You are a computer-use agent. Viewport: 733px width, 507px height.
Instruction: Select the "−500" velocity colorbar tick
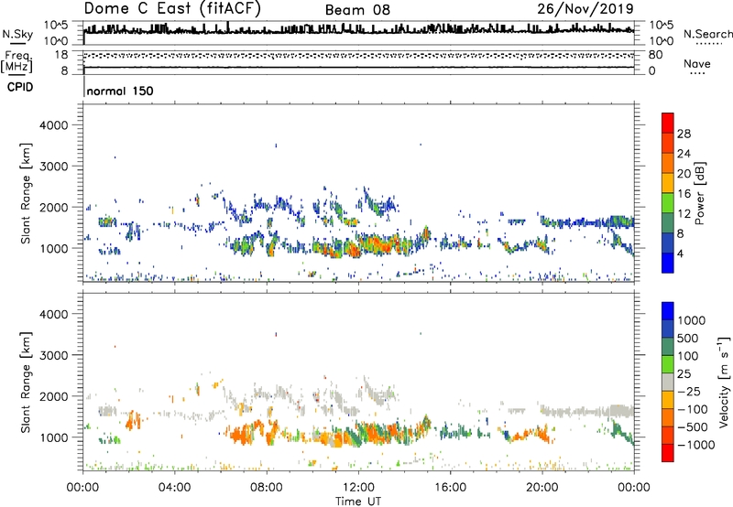693,426
